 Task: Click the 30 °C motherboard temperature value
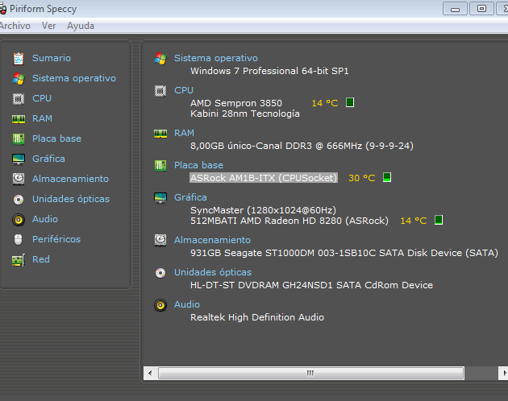click(361, 178)
